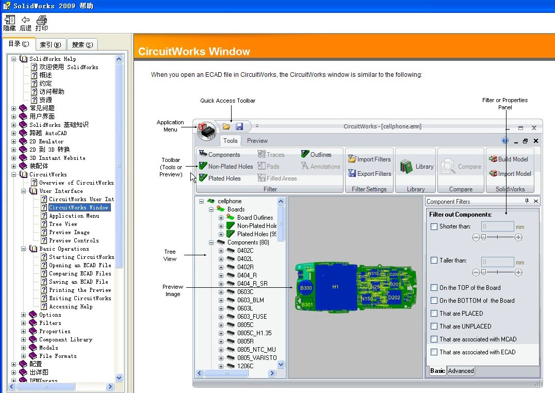Image resolution: width=555 pixels, height=393 pixels.
Task: Click the contents tree down scroll arrow
Action: 119,378
